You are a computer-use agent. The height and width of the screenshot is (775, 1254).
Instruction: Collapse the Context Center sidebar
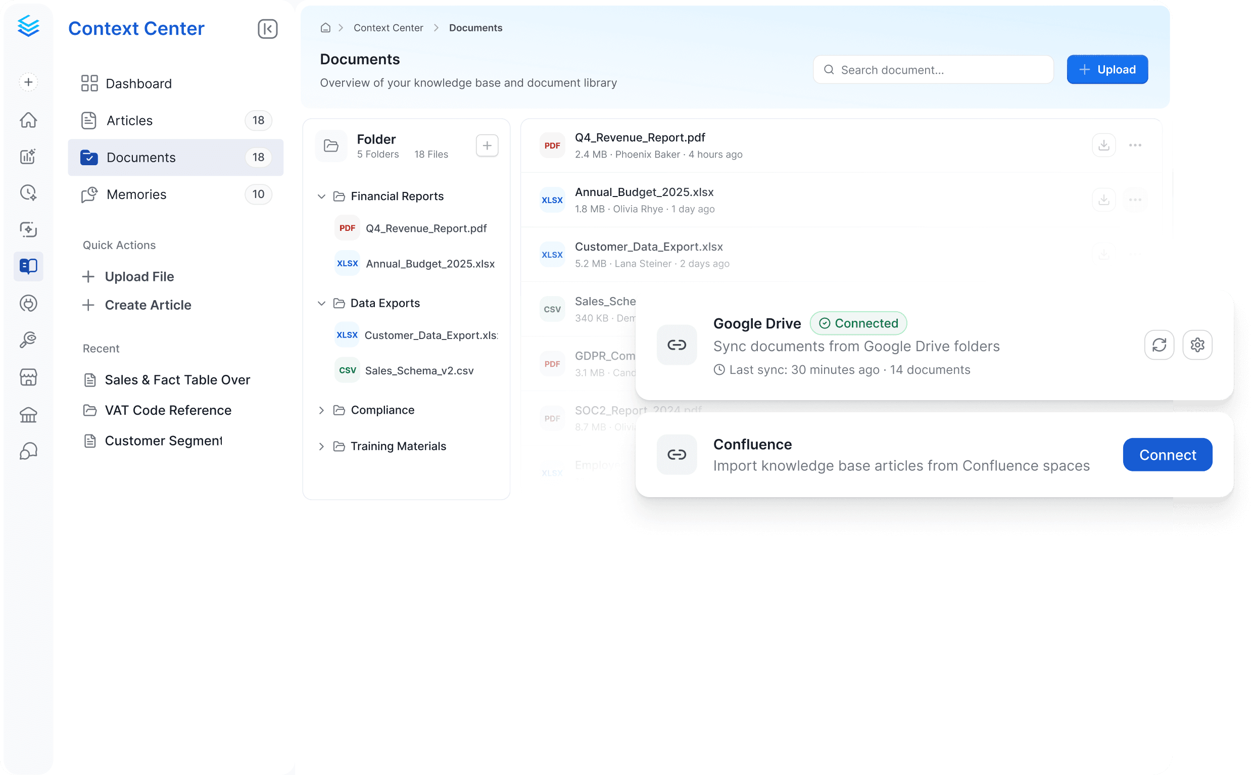[x=267, y=29]
